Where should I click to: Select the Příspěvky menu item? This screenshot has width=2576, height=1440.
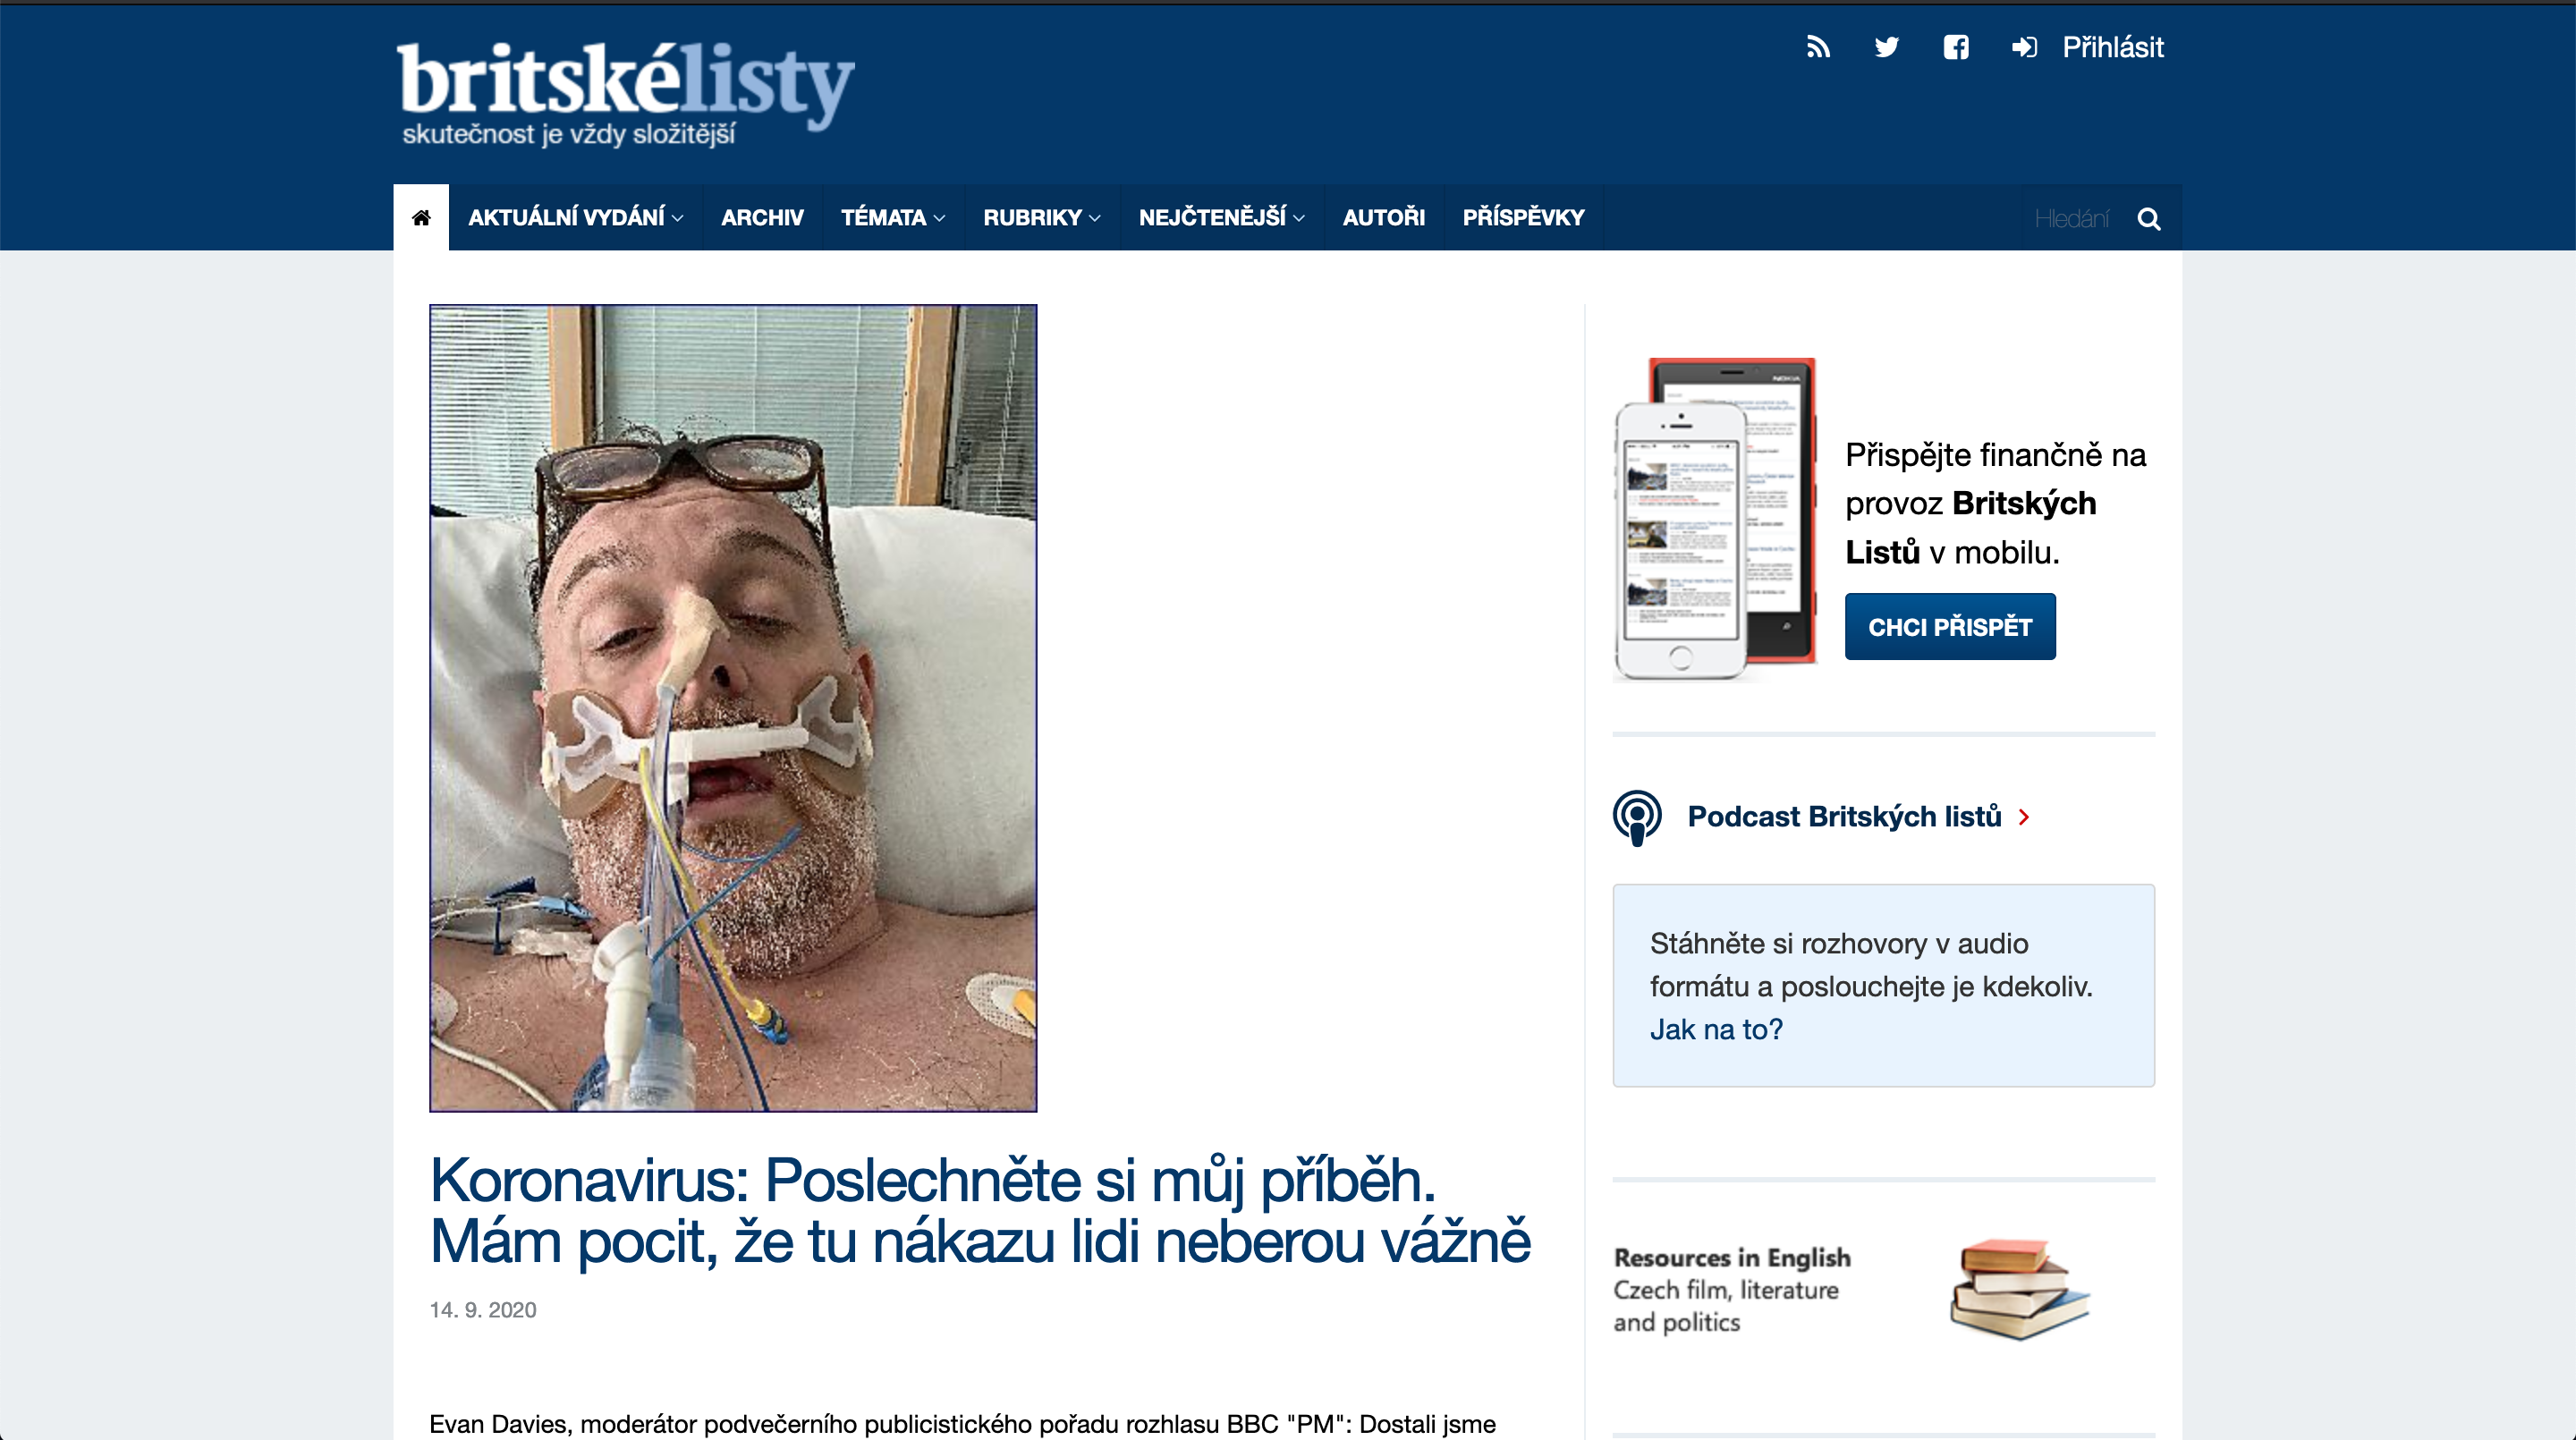tap(1523, 217)
